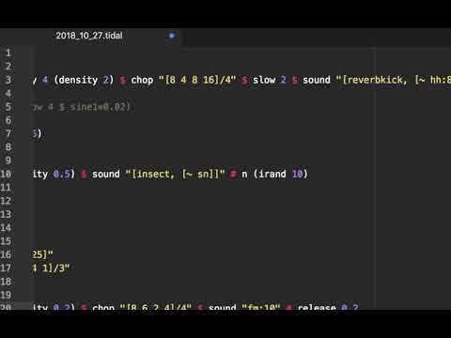Click the commented "sine1*0.02)" text on line 5

(100, 107)
